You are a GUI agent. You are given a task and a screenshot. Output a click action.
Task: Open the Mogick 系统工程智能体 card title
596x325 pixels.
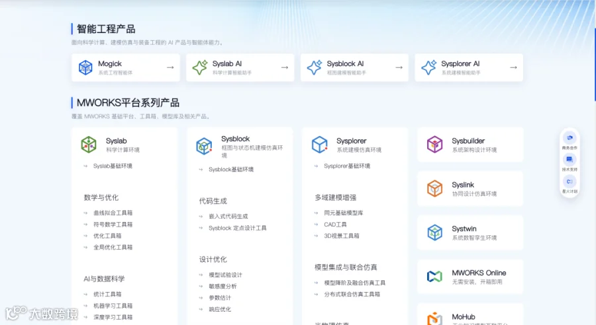coord(110,63)
